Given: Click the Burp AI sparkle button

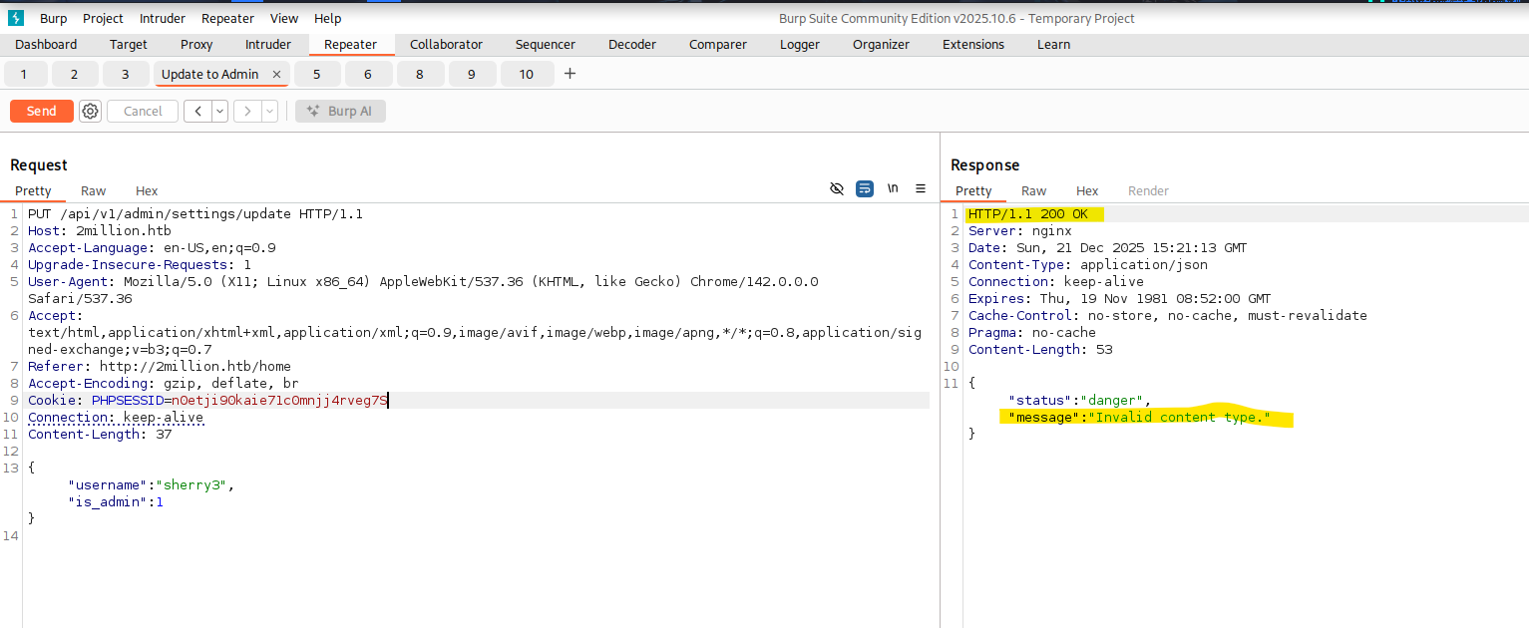Looking at the screenshot, I should click(340, 111).
